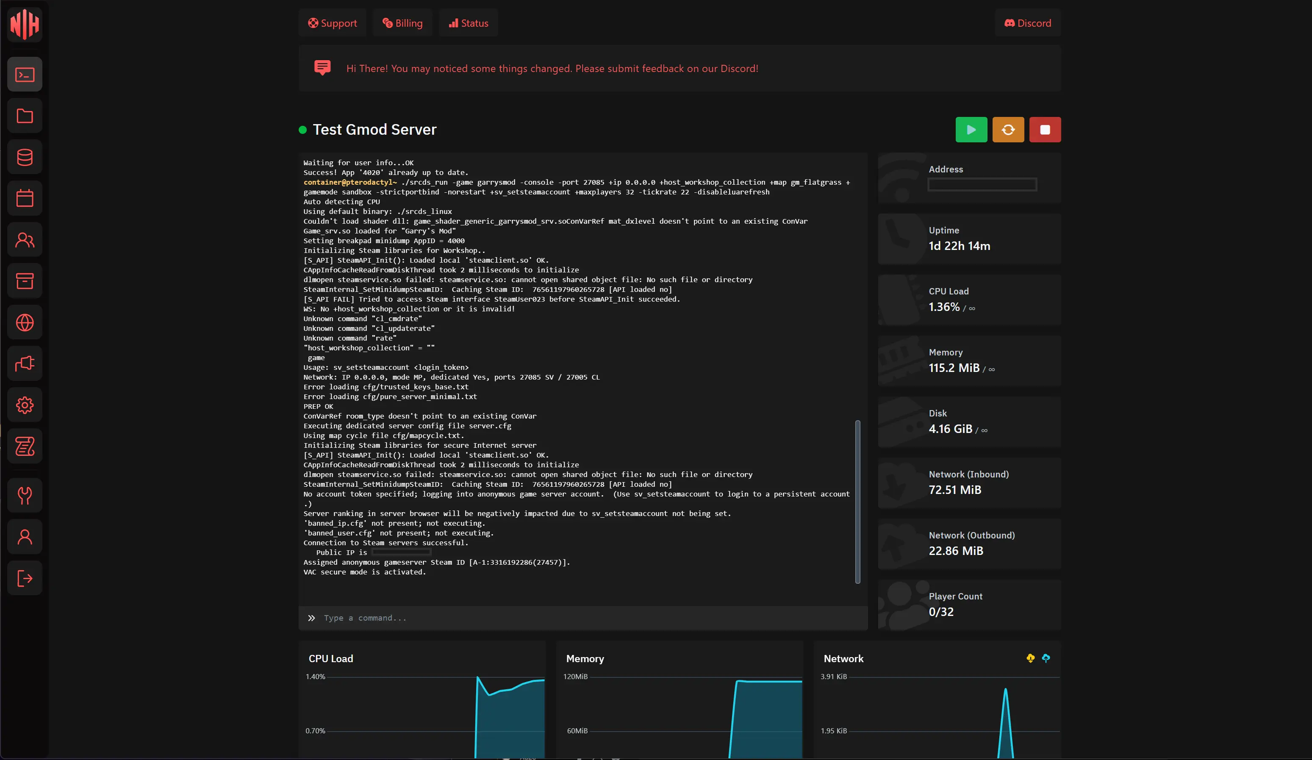Image resolution: width=1312 pixels, height=760 pixels.
Task: Click the Uptime value '1d 22h 14m'
Action: [960, 246]
